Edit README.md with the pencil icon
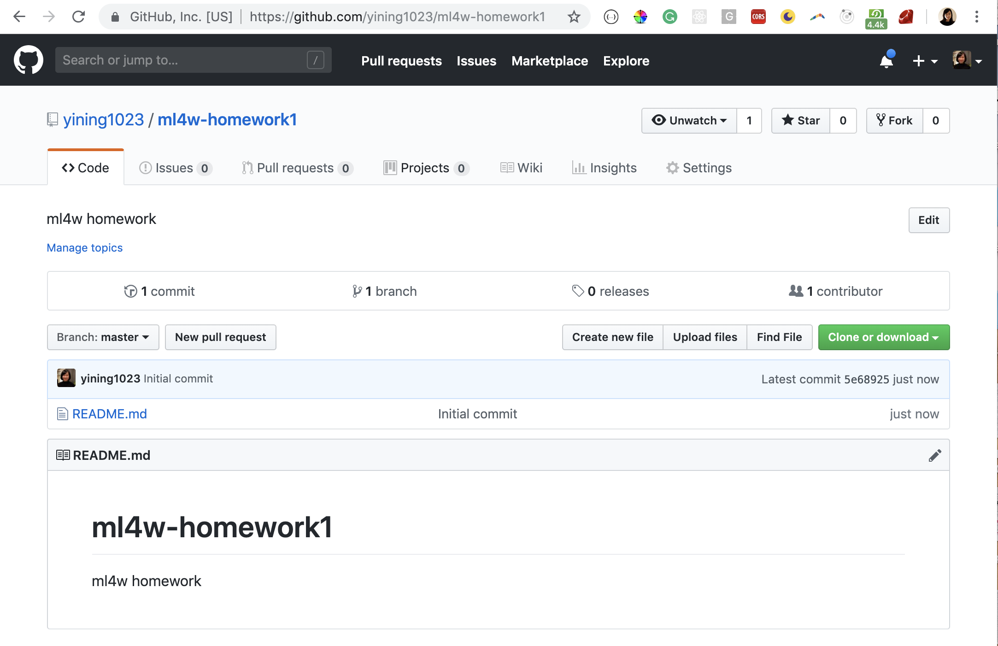The width and height of the screenshot is (998, 646). 934,455
